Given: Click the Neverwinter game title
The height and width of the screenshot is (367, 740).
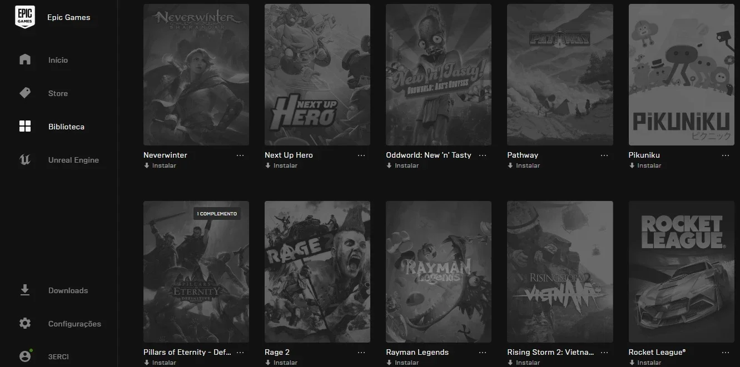Looking at the screenshot, I should pos(165,155).
